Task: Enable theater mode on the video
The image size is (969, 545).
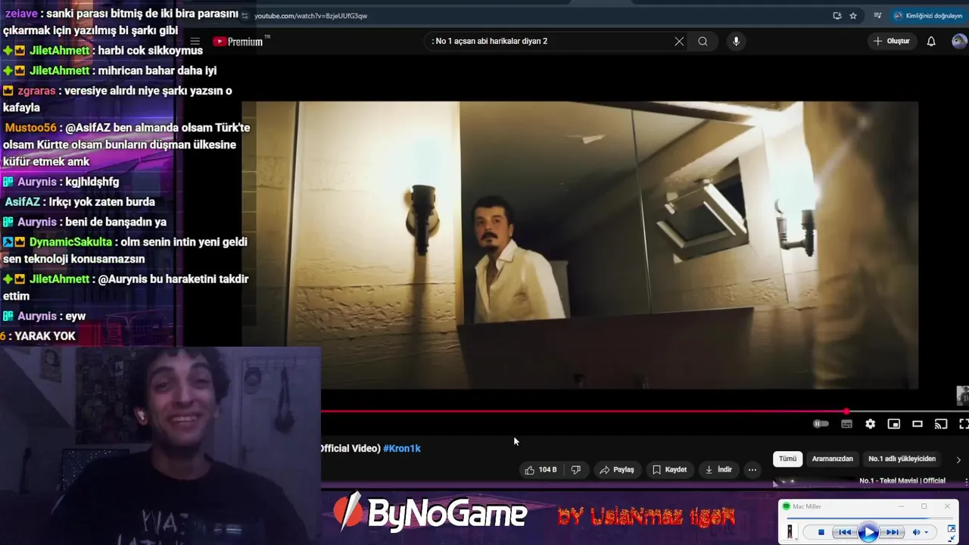Action: pos(917,424)
